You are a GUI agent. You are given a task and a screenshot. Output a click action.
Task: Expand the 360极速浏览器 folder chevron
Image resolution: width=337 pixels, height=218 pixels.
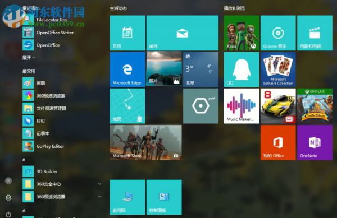(99, 197)
